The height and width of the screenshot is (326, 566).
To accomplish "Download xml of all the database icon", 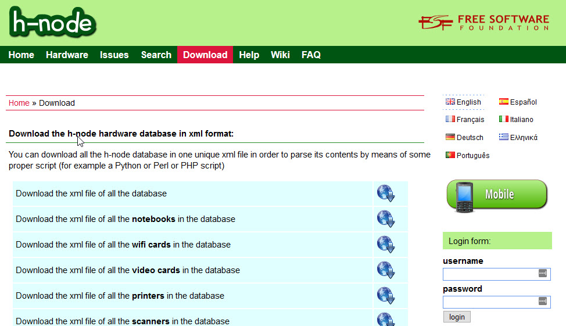I will 386,193.
